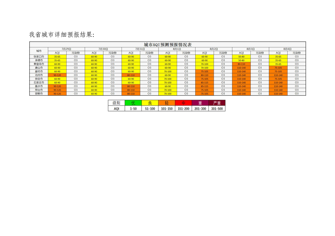Select the 8月4日 date column header
The image size is (335, 236).
(287, 49)
